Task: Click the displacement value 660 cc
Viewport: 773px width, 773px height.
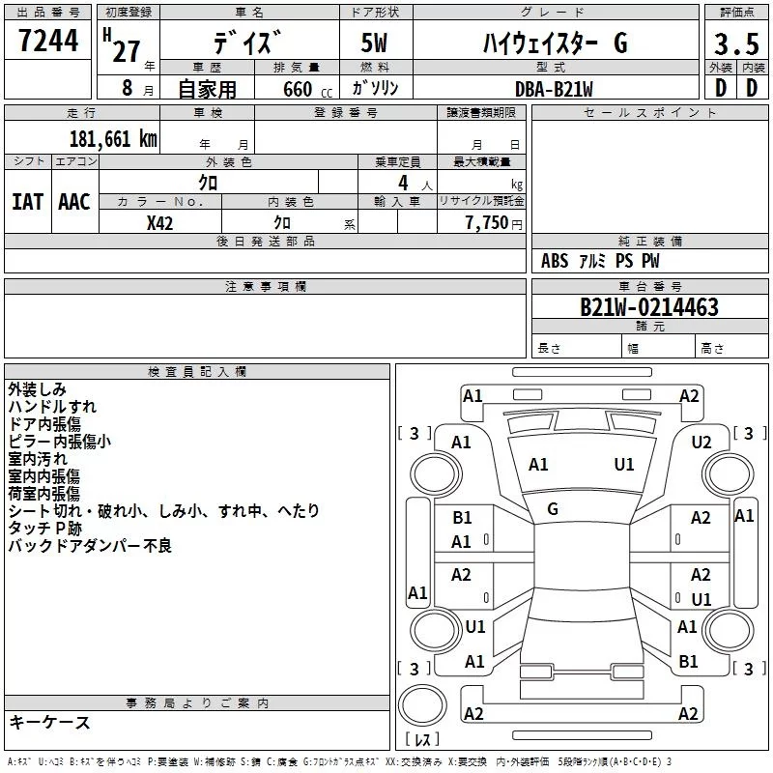Action: (x=307, y=89)
